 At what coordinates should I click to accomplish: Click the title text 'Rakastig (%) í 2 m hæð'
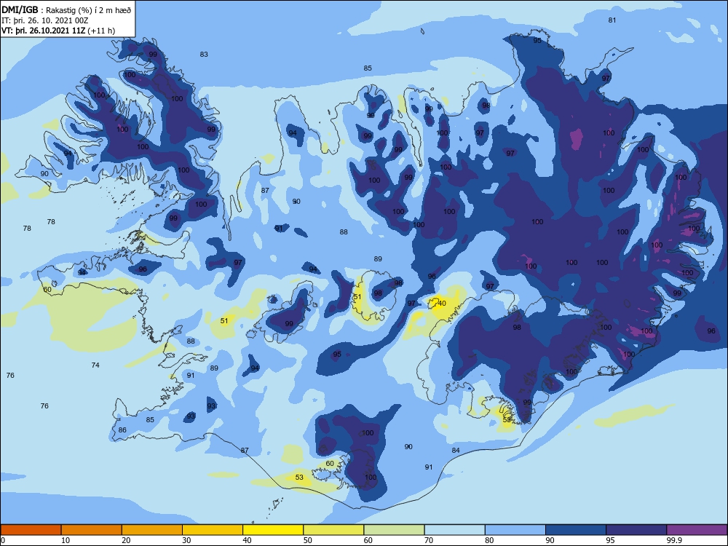(89, 10)
